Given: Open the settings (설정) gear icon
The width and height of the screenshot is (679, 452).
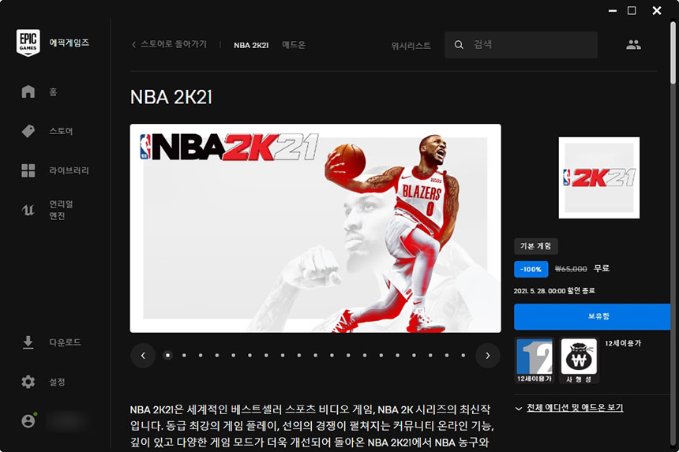Looking at the screenshot, I should [28, 382].
